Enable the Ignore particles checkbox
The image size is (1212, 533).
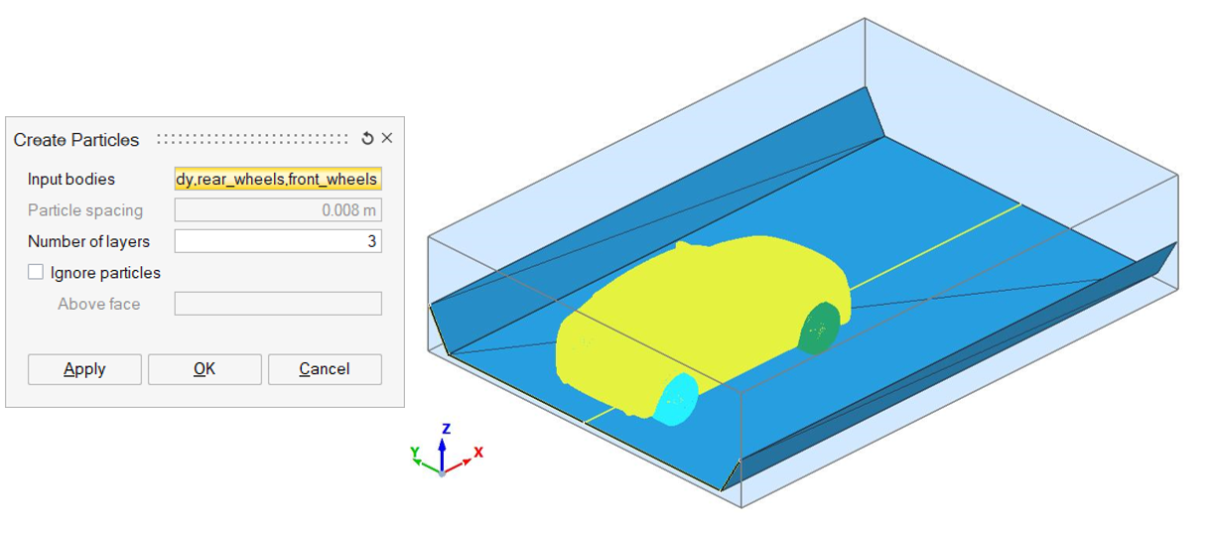click(36, 272)
